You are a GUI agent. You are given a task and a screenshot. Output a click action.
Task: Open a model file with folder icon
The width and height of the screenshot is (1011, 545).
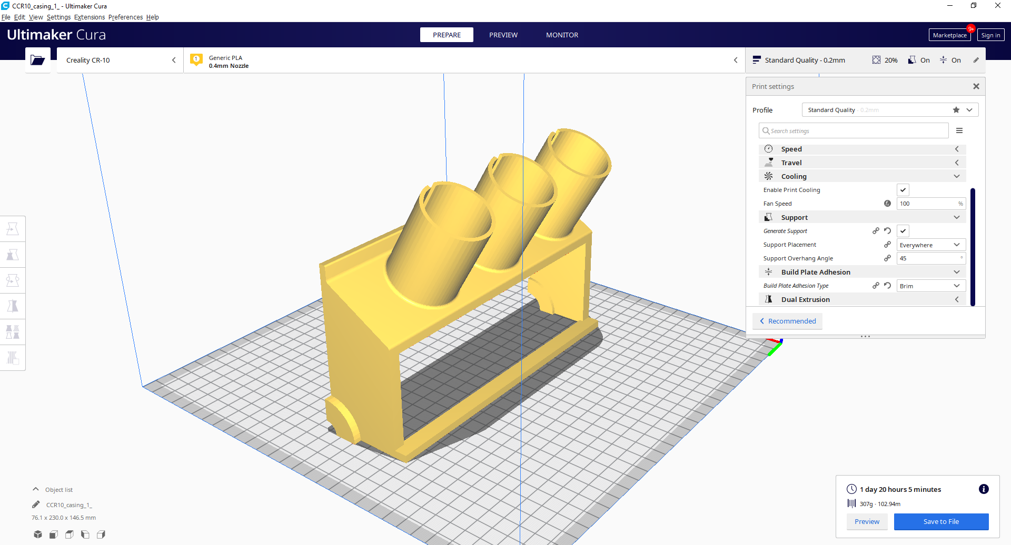(x=37, y=59)
